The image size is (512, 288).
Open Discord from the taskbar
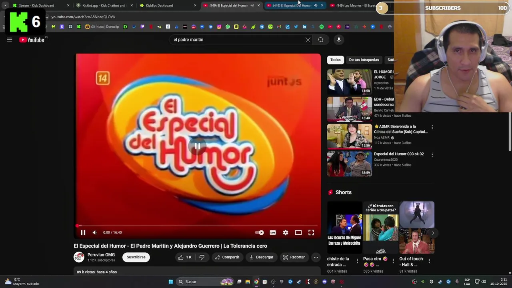tap(324, 282)
